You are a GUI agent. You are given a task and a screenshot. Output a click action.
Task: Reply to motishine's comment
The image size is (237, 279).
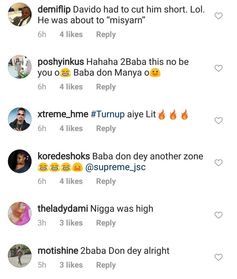point(106,265)
